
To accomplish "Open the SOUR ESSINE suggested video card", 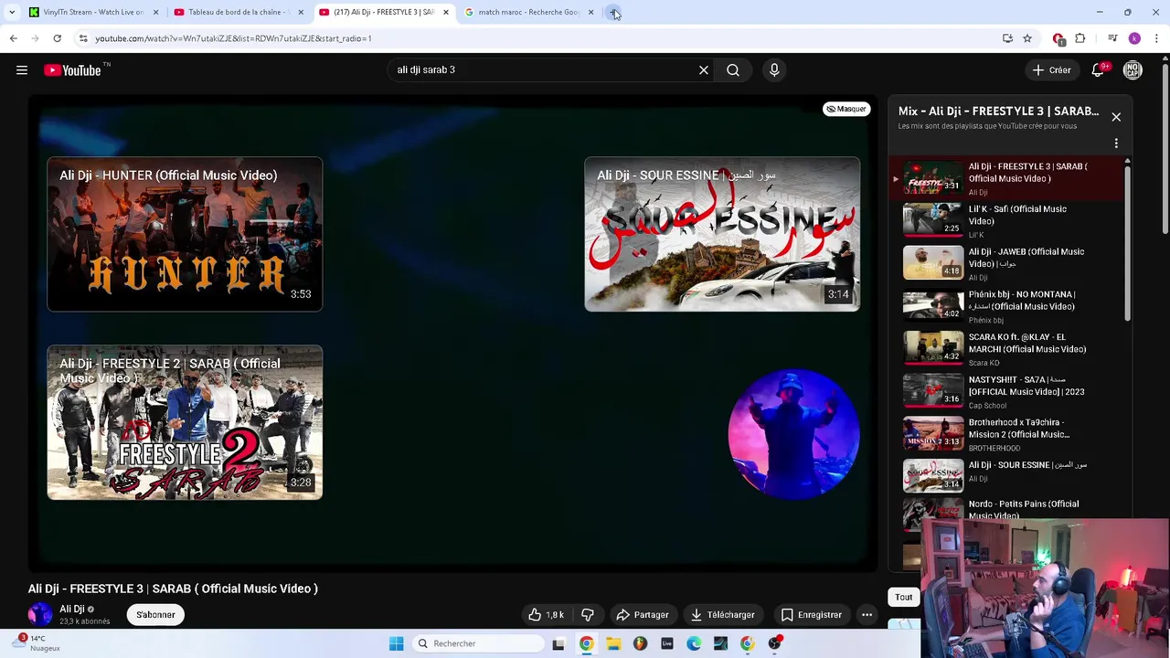I will click(722, 235).
